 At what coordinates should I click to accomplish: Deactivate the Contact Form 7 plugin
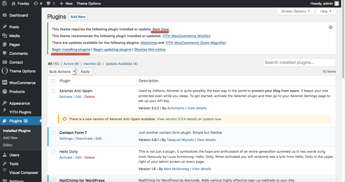(x=84, y=139)
